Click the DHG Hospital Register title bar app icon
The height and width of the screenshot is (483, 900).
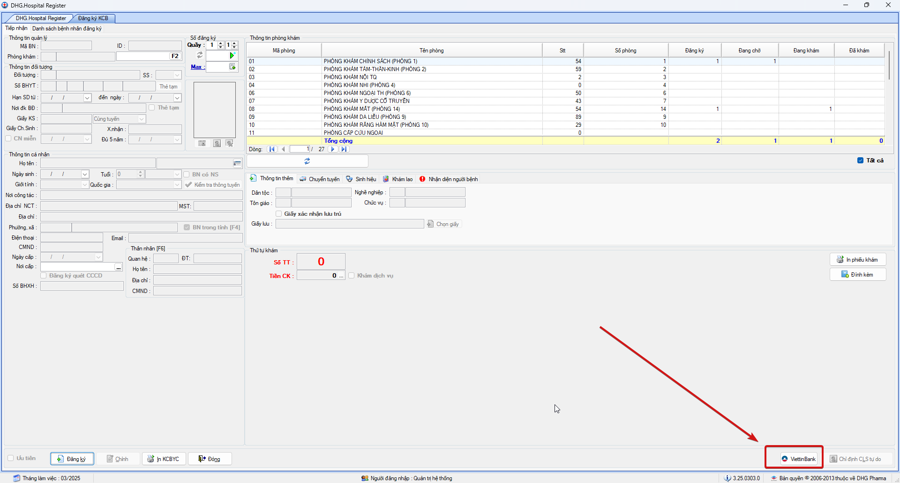click(x=5, y=5)
